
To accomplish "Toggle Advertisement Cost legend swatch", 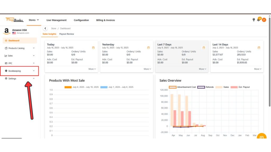I will [173, 87].
